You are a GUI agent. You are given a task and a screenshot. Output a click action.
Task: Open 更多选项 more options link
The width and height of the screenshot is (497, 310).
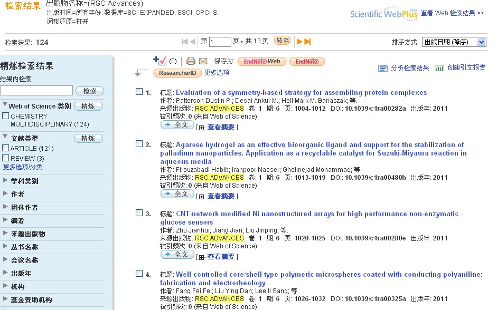217,73
